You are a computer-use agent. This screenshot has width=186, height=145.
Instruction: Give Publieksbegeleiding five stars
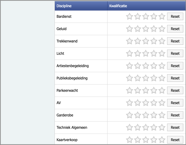click(162, 78)
